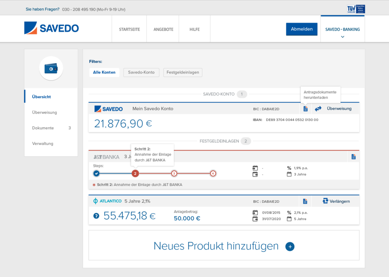389x277 pixels.
Task: Click Sie haben Fragen? link
Action: pyautogui.click(x=42, y=9)
